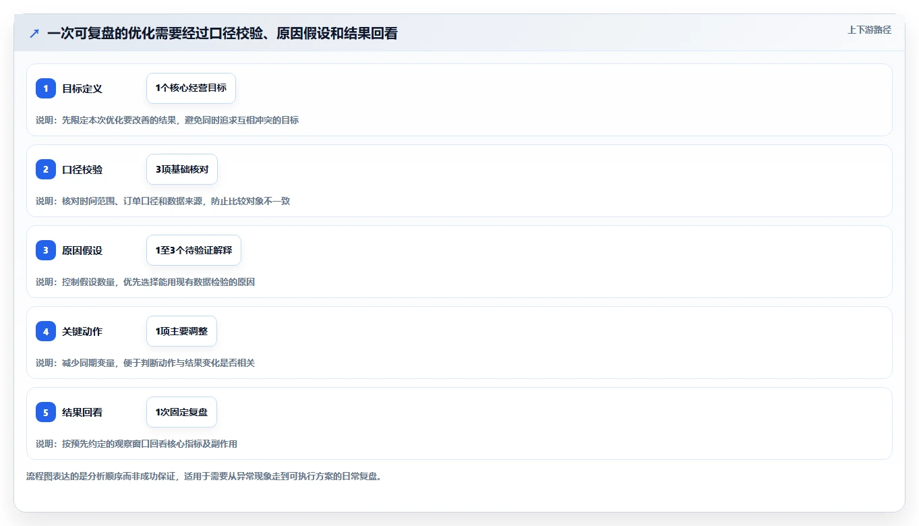Click the description starting 先限定本次优化
The height and width of the screenshot is (526, 919).
pyautogui.click(x=167, y=120)
